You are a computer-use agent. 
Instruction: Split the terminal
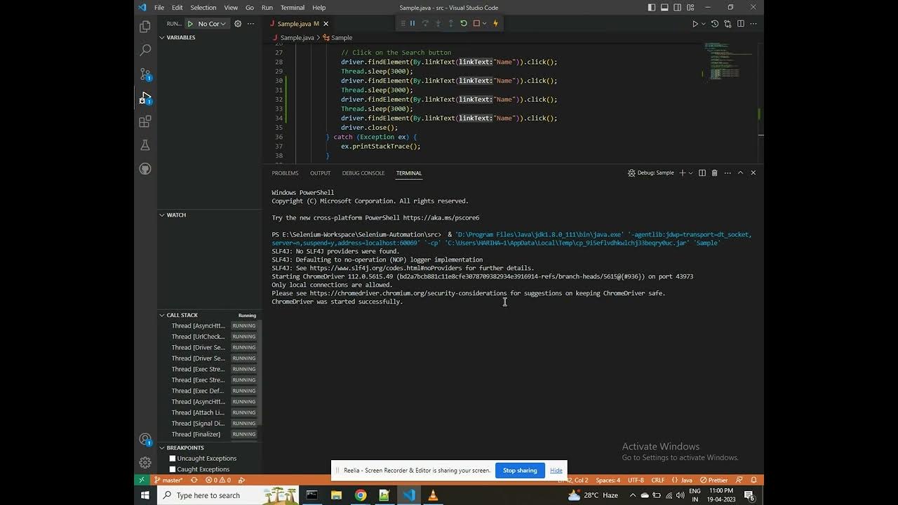point(702,173)
